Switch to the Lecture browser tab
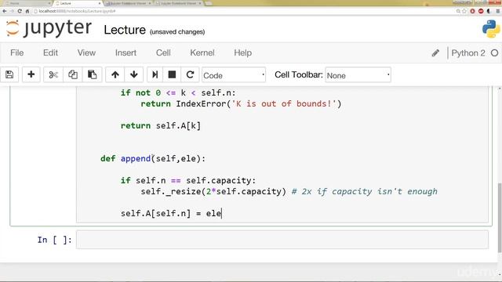This screenshot has height=282, width=502. pyautogui.click(x=78, y=3)
